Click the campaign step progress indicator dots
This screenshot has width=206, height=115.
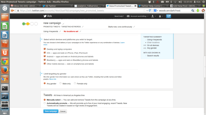pyautogui.click(x=30, y=24)
